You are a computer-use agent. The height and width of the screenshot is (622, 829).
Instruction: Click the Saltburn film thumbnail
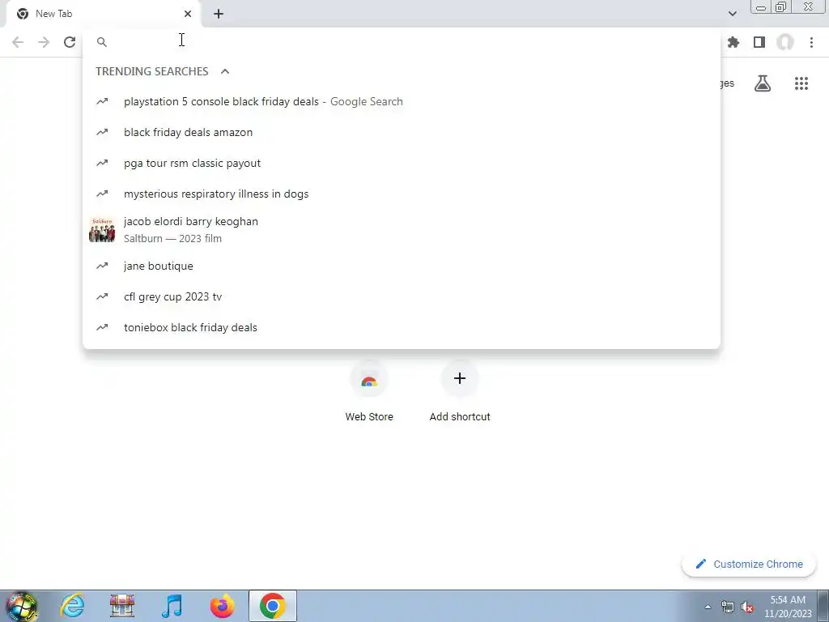[102, 229]
